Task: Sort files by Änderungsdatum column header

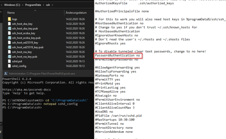Action: point(76,13)
